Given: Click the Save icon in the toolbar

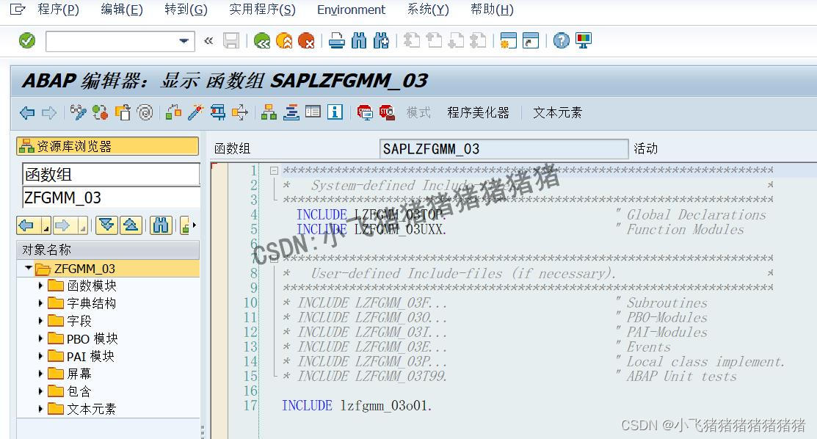Looking at the screenshot, I should coord(232,40).
